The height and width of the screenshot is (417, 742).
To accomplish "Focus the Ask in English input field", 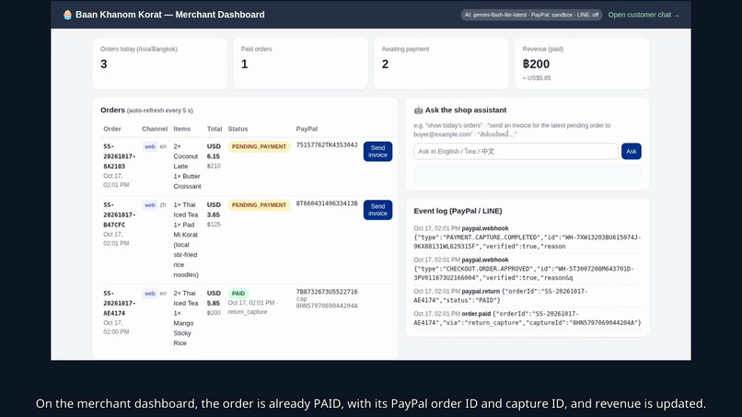I will (516, 152).
